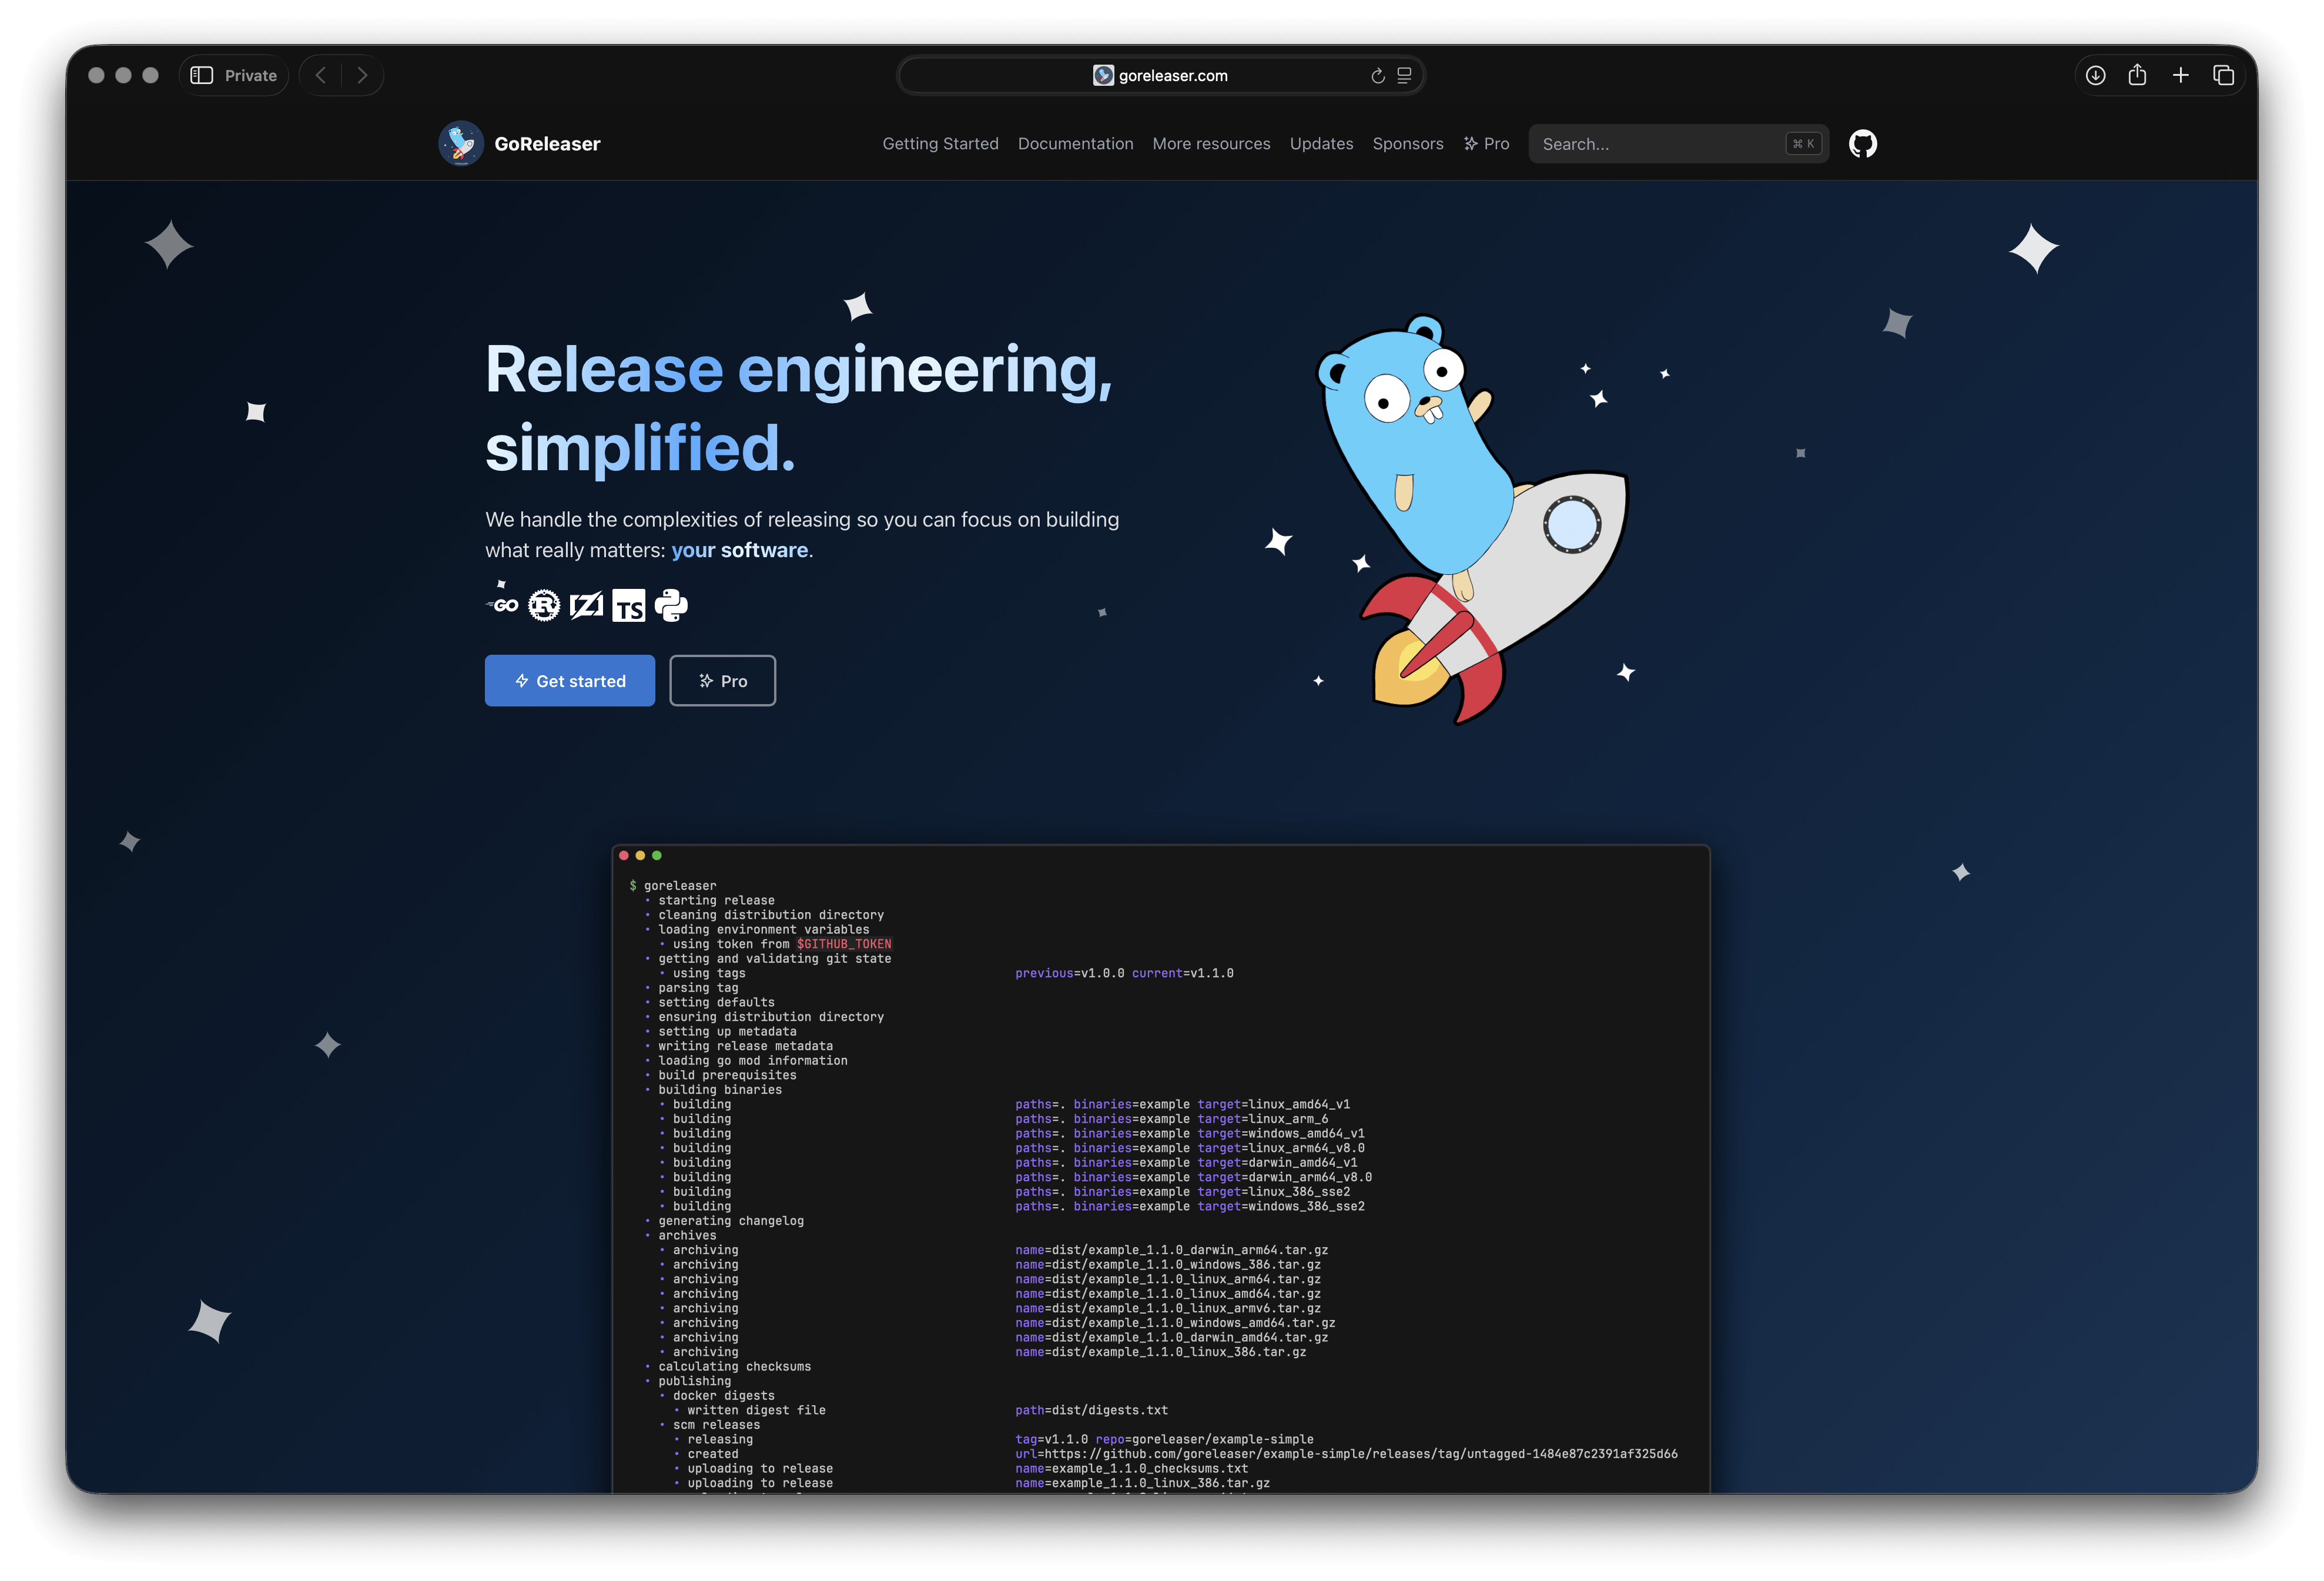Screen dimensions: 2324x1581
Task: Click the Rust language logo icon
Action: pyautogui.click(x=544, y=605)
